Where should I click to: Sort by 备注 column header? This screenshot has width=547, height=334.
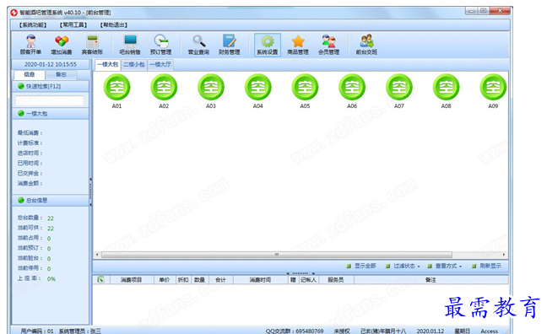click(431, 280)
